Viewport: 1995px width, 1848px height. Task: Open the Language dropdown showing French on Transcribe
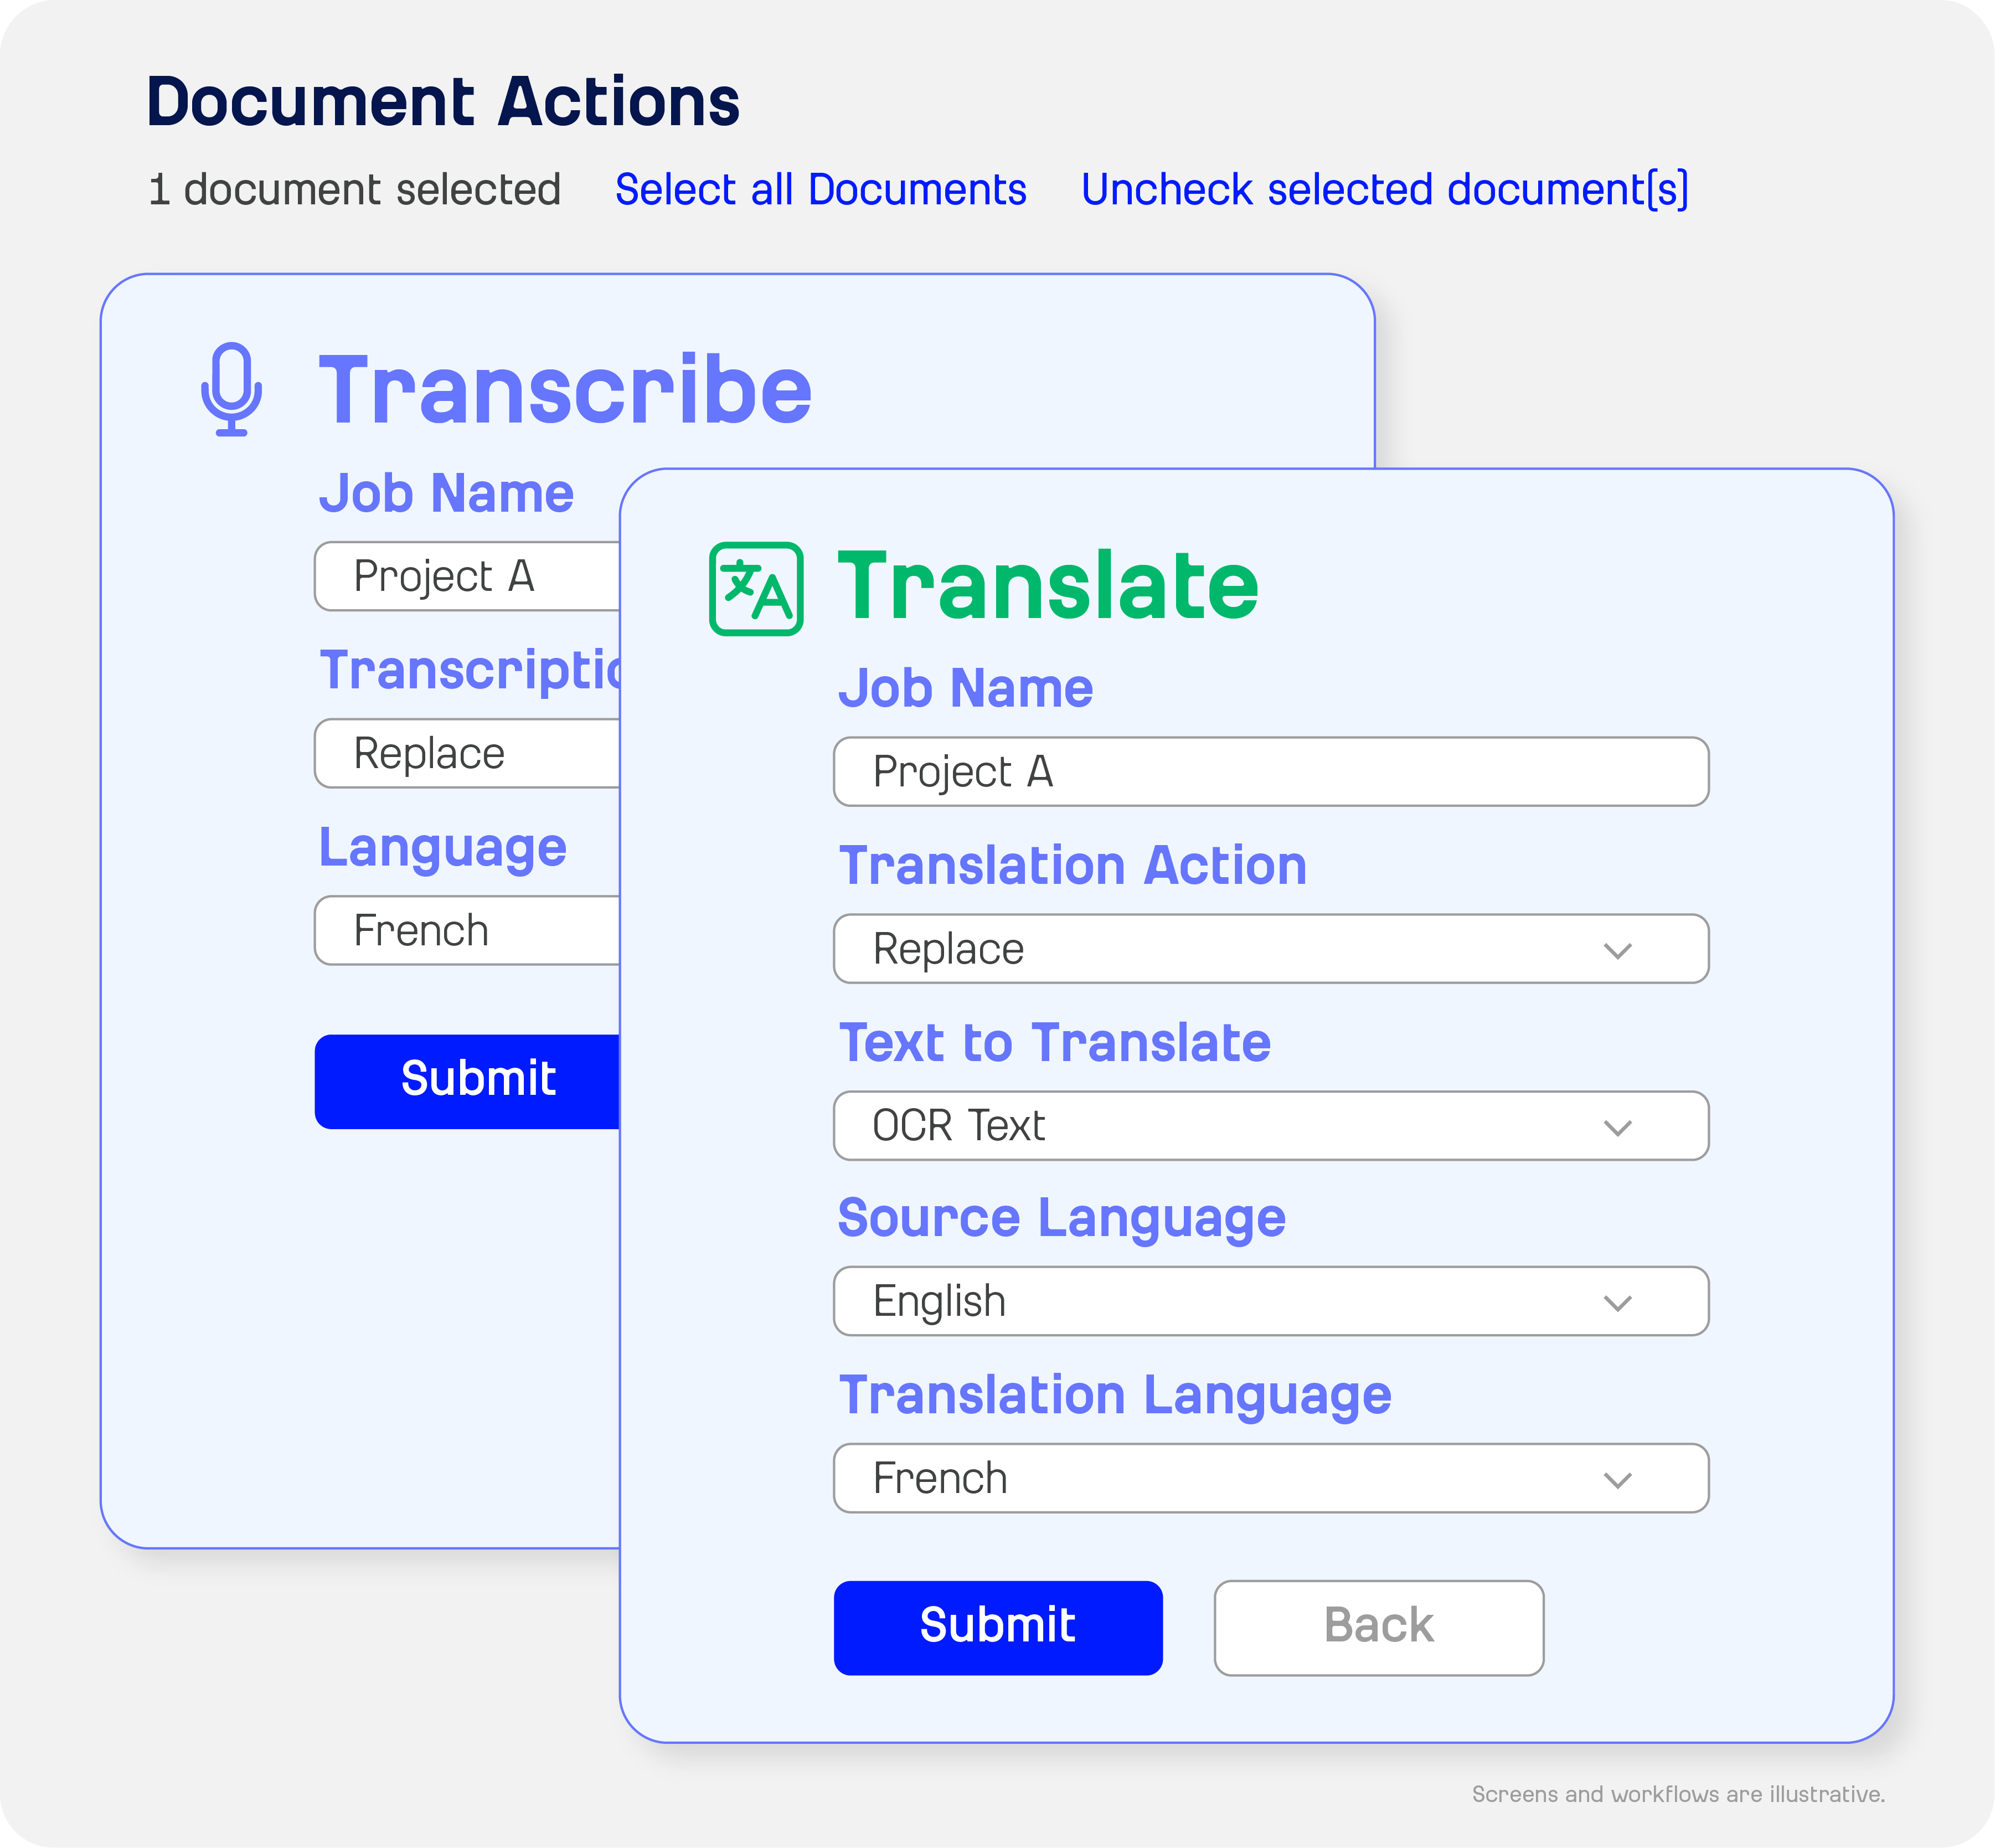(x=460, y=930)
